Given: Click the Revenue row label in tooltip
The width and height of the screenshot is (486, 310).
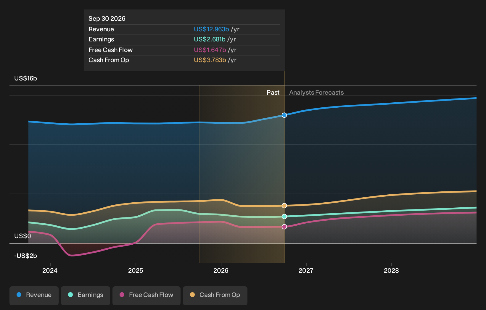Looking at the screenshot, I should [x=101, y=29].
